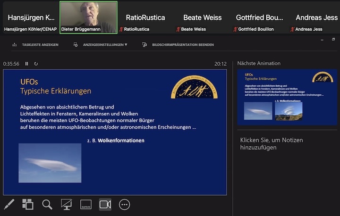Viewport: 340px width, 216px height.
Task: Open the see all slides view
Action: [x=28, y=204]
